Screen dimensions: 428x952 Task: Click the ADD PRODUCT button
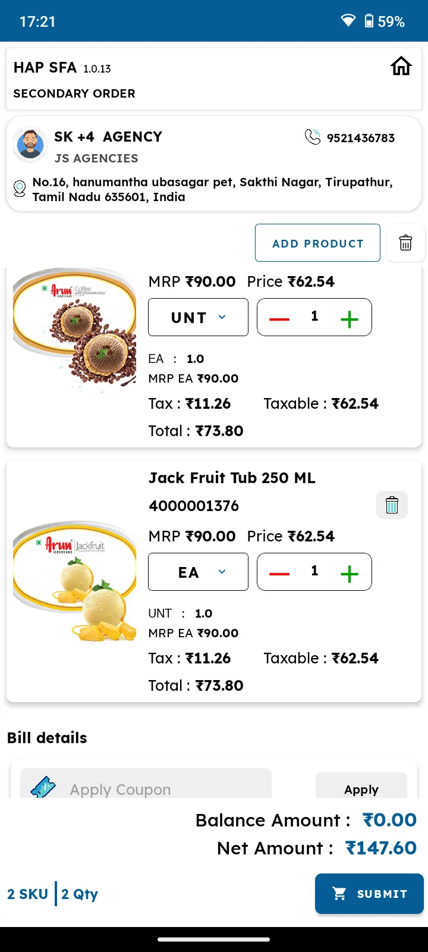317,243
